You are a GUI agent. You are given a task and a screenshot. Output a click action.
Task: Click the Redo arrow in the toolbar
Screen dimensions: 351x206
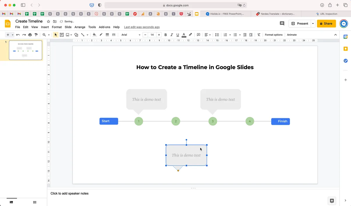24,35
